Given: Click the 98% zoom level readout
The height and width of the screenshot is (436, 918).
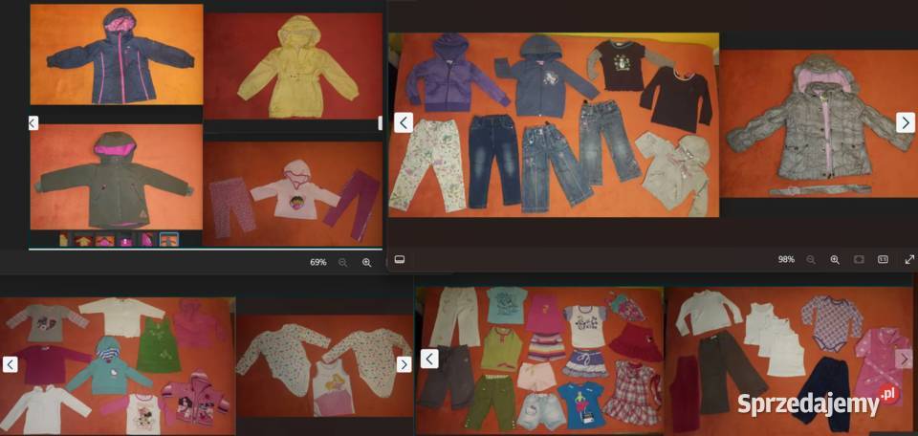Looking at the screenshot, I should (x=786, y=259).
